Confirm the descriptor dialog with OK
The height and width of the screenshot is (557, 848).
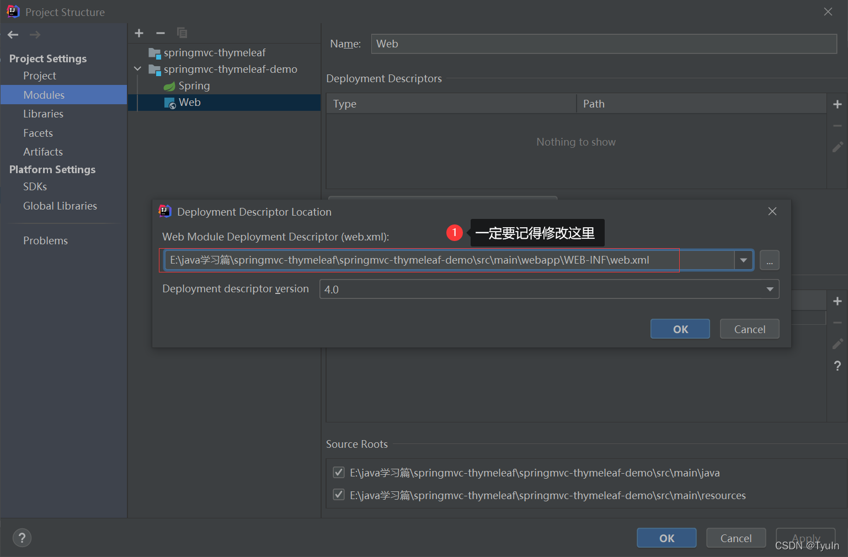pos(680,329)
